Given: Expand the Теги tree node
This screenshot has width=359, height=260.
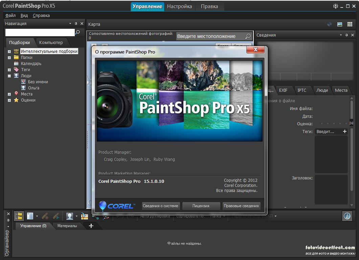Looking at the screenshot, I should coord(9,70).
